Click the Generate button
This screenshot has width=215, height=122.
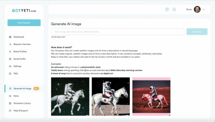click(197, 32)
